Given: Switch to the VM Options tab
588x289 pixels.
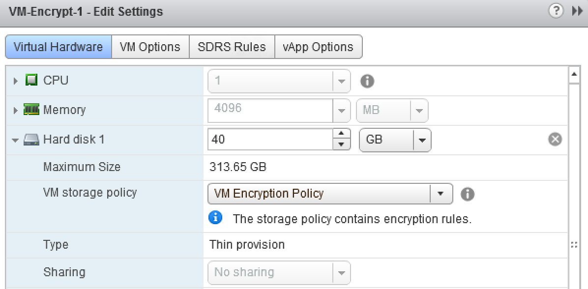Looking at the screenshot, I should click(x=150, y=47).
